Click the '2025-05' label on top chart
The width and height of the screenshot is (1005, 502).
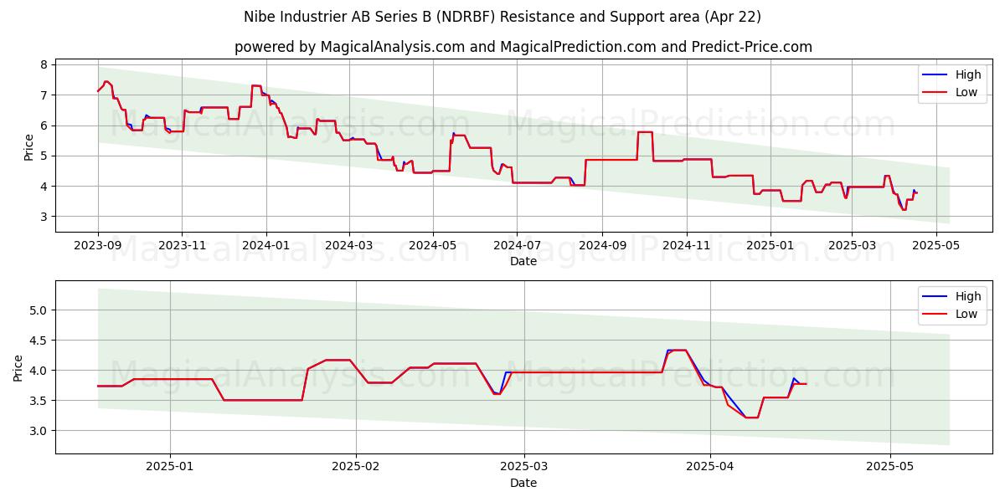point(935,246)
